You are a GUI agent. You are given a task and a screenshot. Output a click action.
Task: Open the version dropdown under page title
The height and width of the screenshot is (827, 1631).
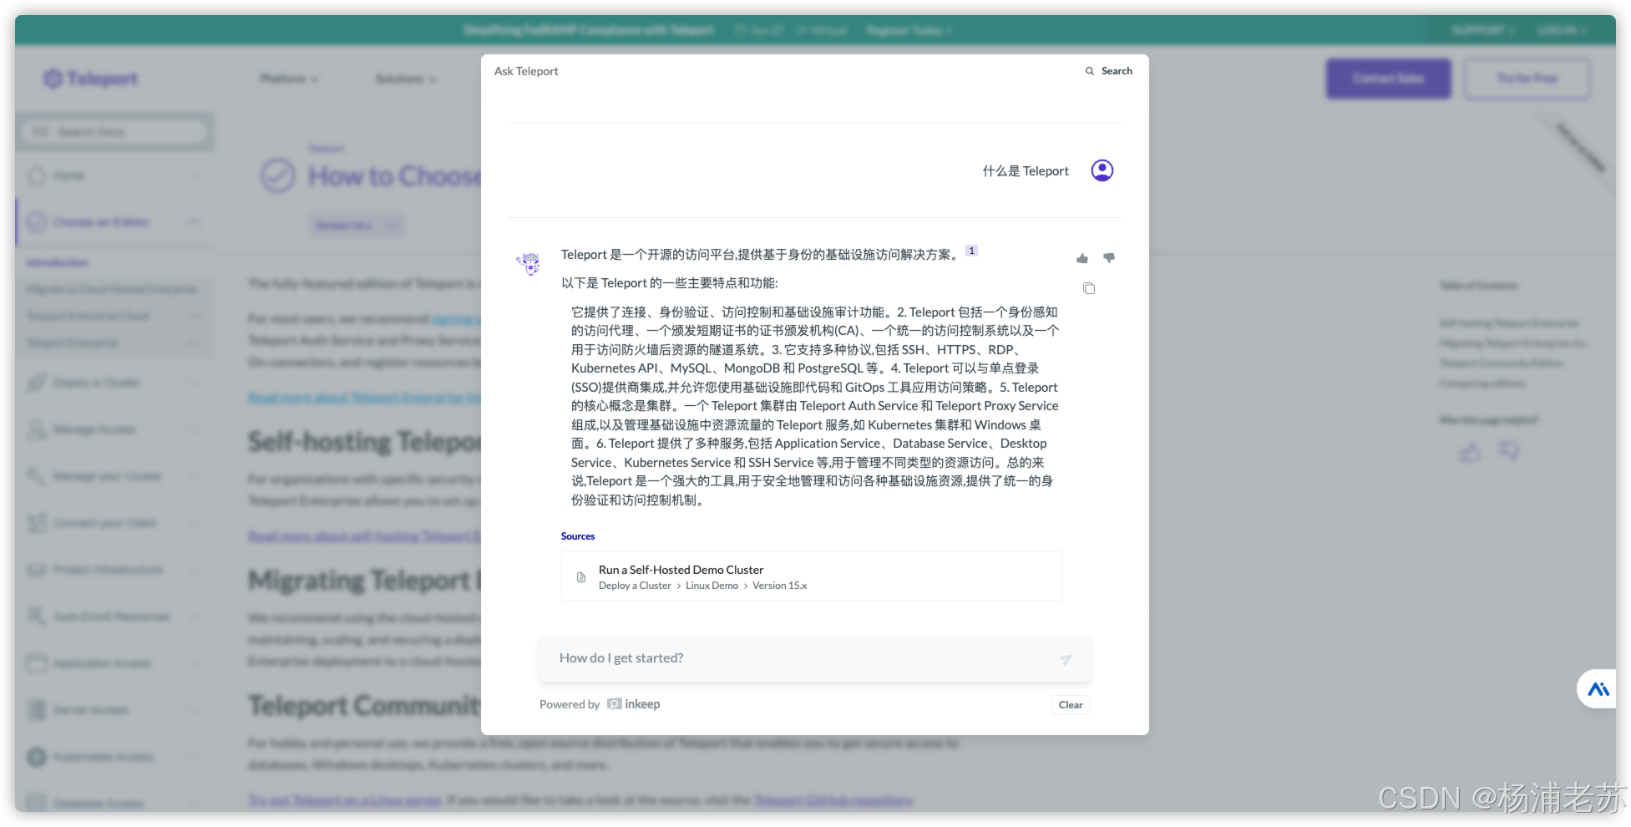(357, 226)
